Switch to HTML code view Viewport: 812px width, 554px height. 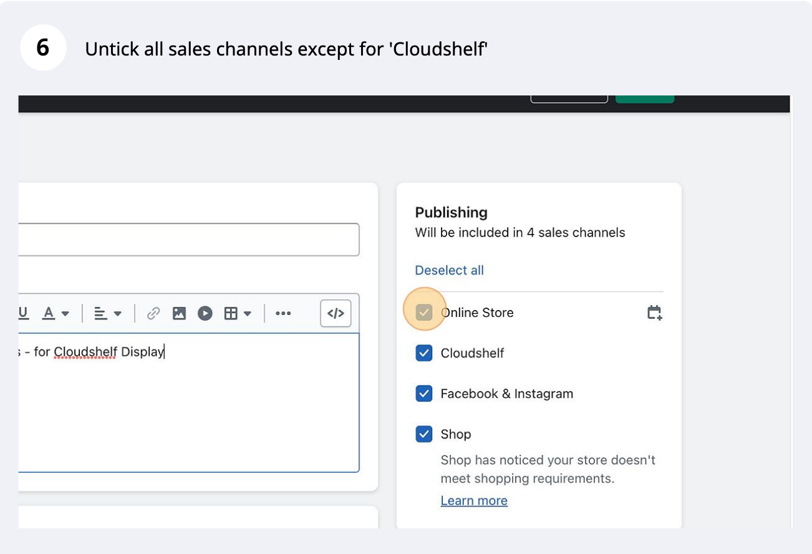(336, 313)
